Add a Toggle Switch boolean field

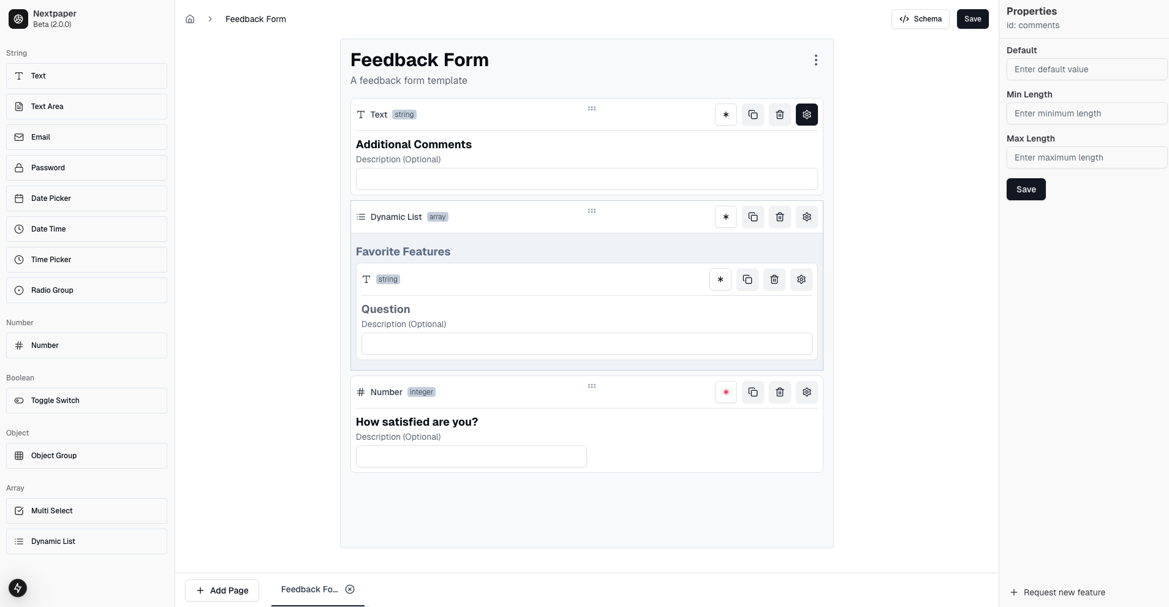(x=86, y=400)
